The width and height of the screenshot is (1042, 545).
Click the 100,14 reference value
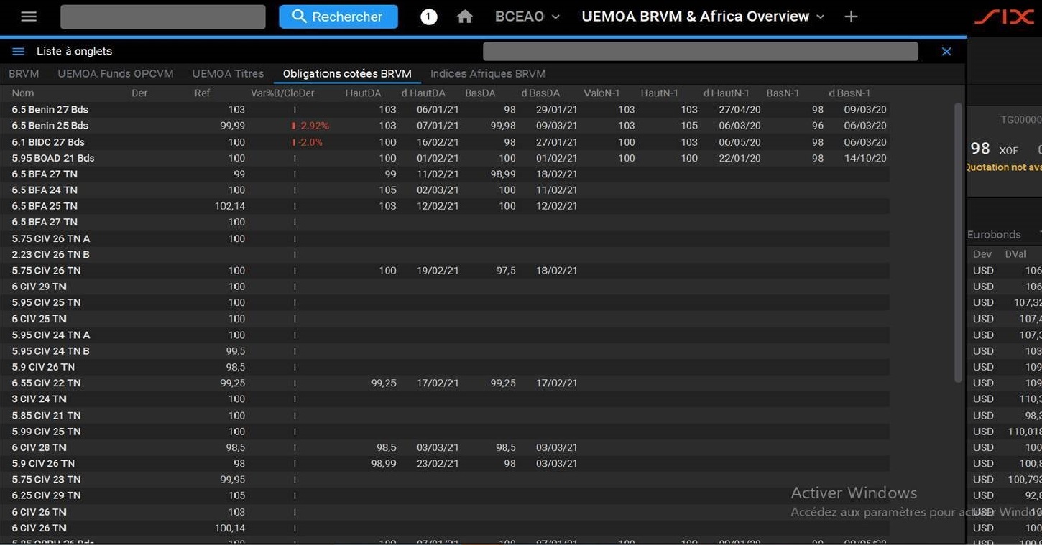coord(230,528)
